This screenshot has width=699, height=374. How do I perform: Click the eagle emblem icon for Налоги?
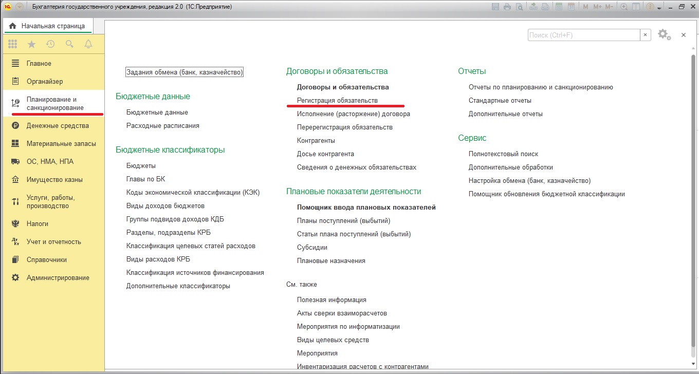point(15,223)
